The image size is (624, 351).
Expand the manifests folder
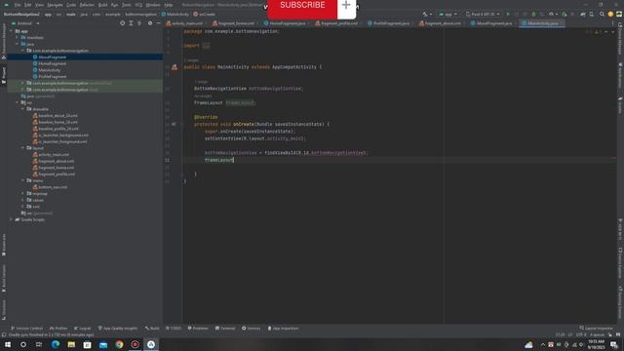(x=18, y=37)
